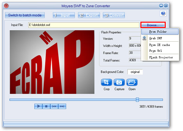This screenshot has width=183, height=131.
Task: Click the Browse... button
Action: tap(153, 25)
